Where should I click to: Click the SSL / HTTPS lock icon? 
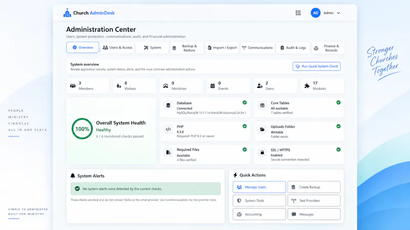coord(262,152)
